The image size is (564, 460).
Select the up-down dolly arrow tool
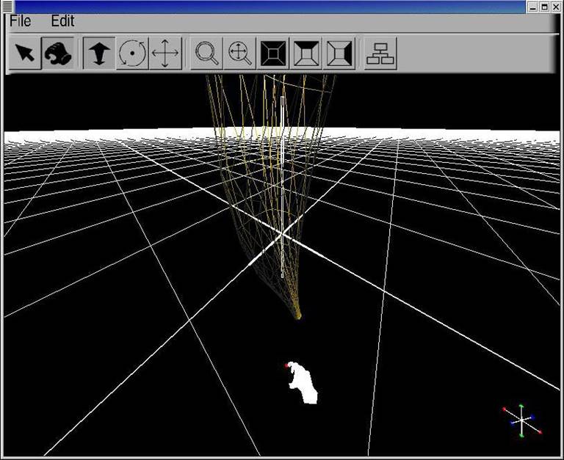click(99, 53)
